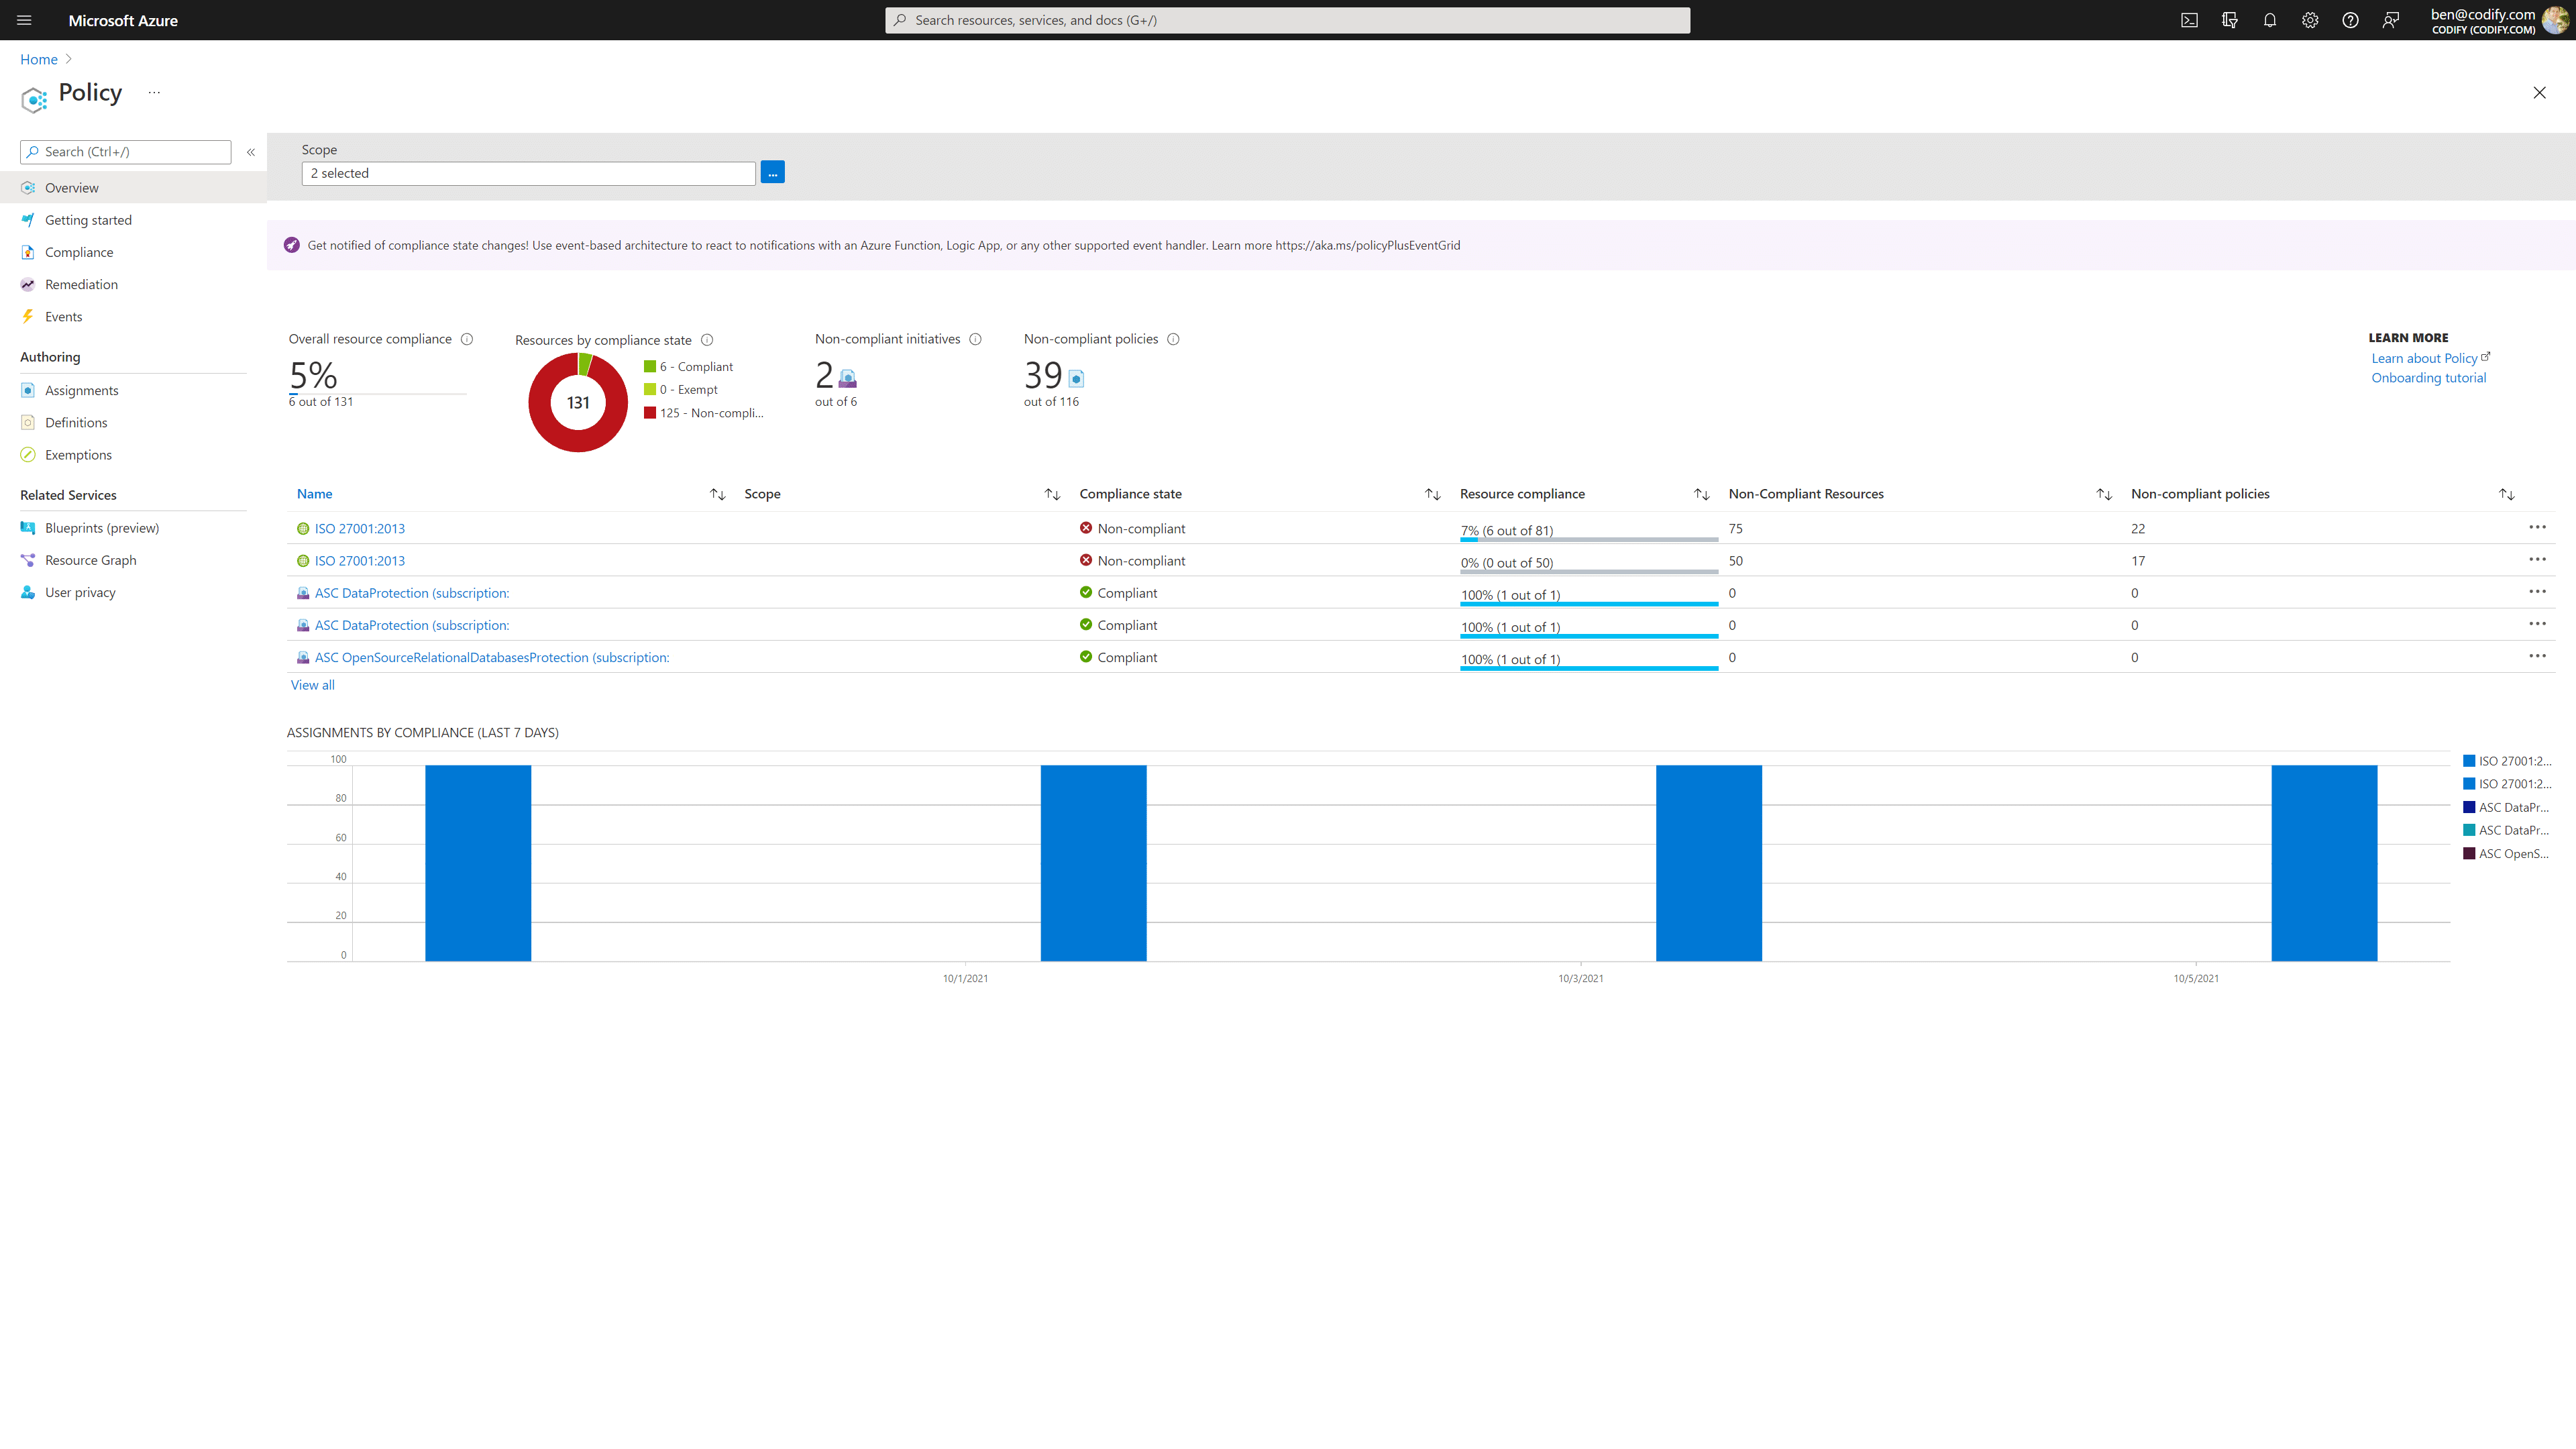Open row menu for ASC OpenSourceRelationalDatabasesProtection

[x=2537, y=656]
